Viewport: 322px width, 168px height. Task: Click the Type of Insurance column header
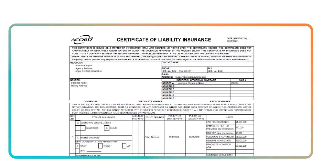(103, 117)
